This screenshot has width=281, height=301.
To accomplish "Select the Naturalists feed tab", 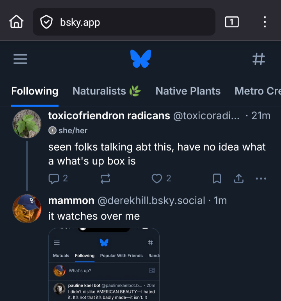I will coord(107,91).
